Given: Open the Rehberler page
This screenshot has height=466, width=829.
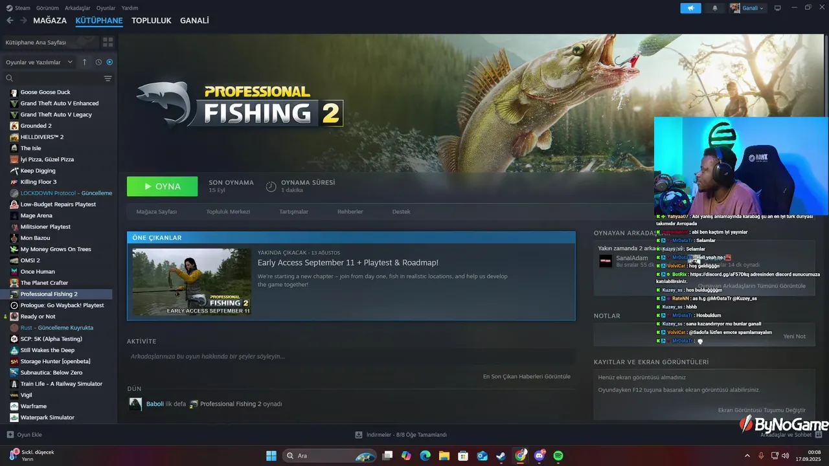Looking at the screenshot, I should coord(350,212).
